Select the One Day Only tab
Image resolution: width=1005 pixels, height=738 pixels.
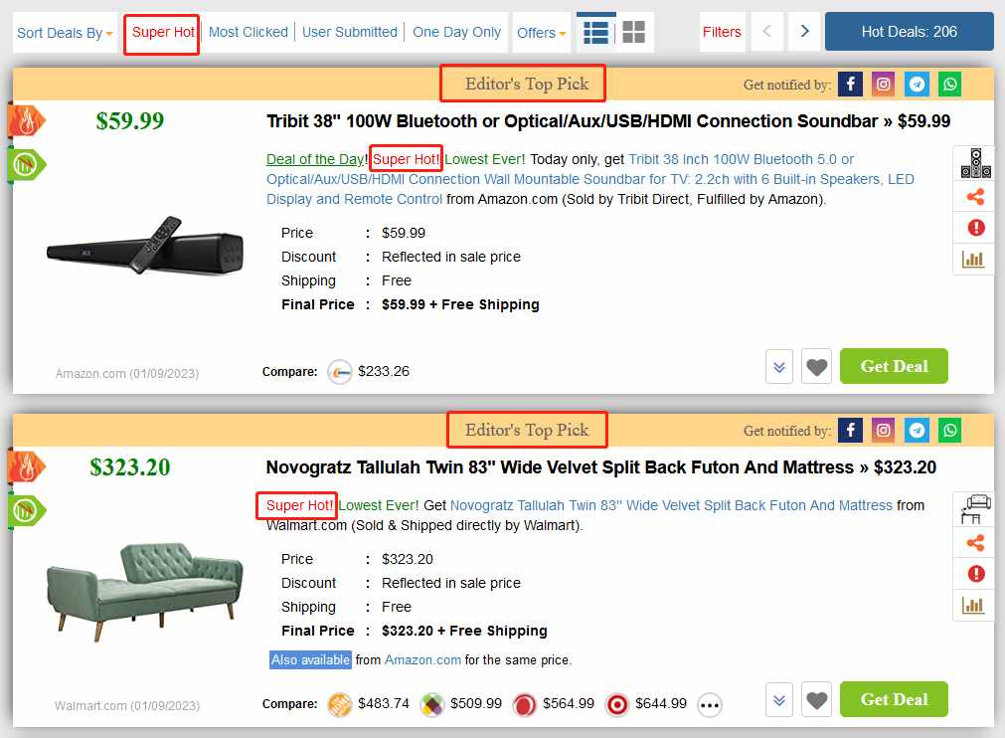(x=456, y=32)
